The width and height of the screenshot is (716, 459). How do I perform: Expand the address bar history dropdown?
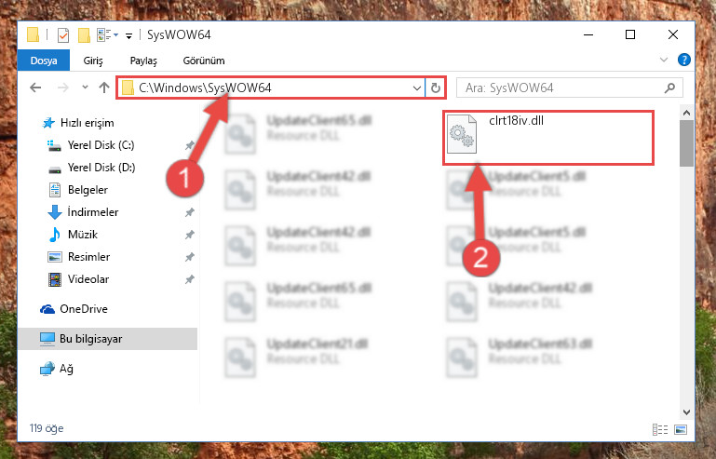(x=417, y=88)
